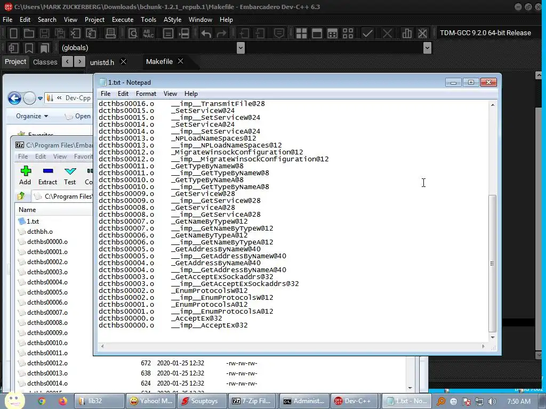Click Debug checkmark icon in Dev-C++
The width and height of the screenshot is (546, 409).
tap(367, 33)
